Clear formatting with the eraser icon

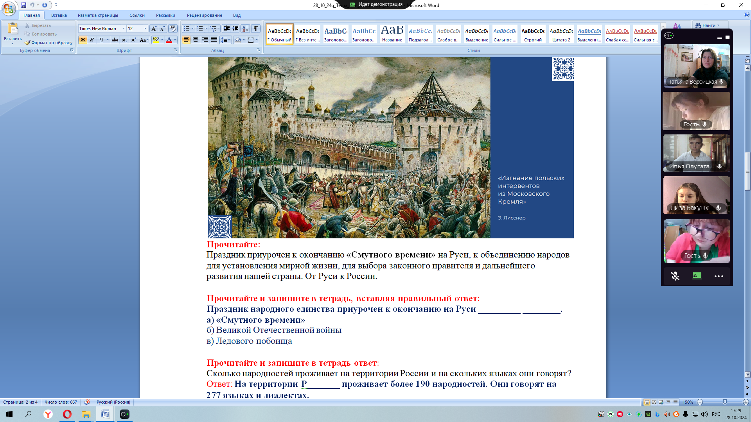point(172,29)
